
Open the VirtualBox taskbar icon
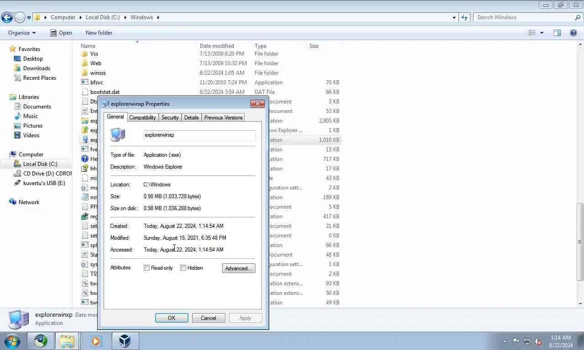click(125, 341)
